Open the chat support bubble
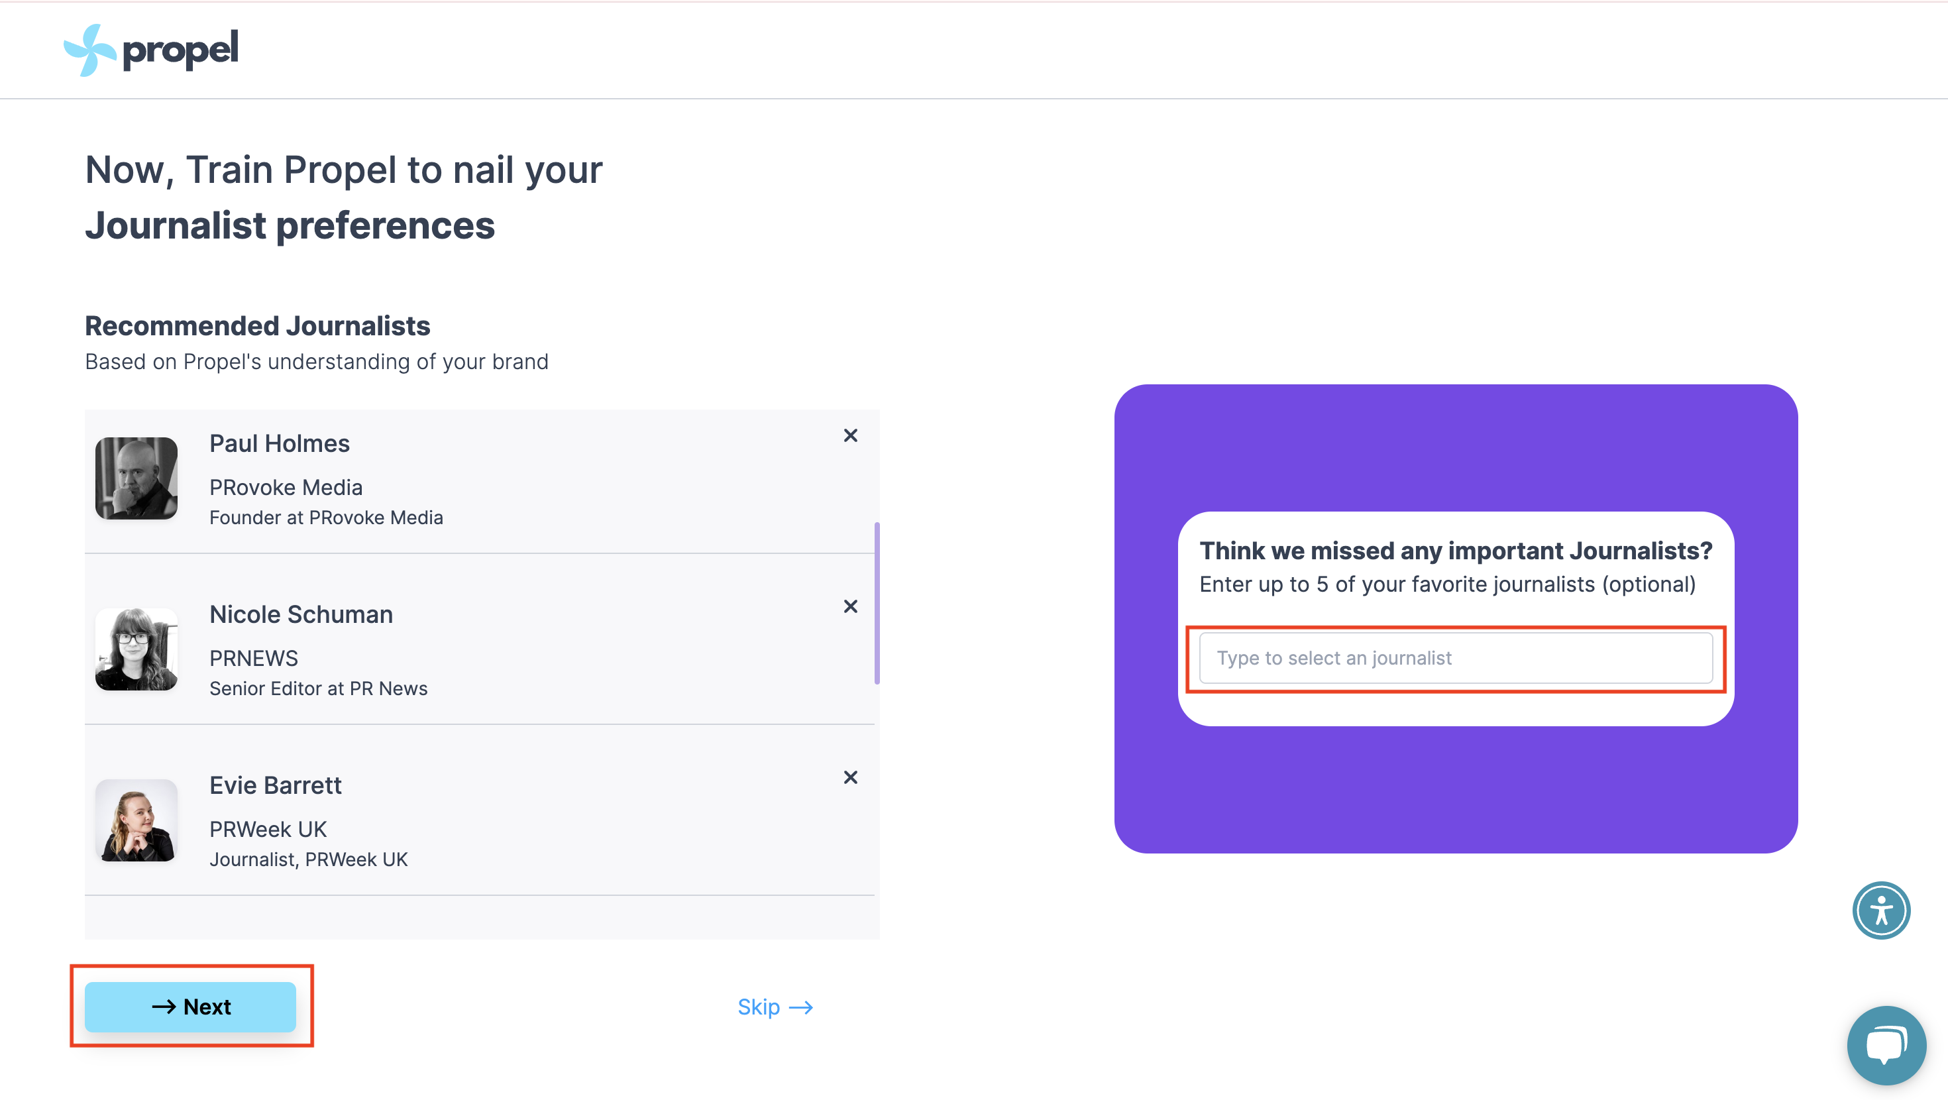 [1886, 1046]
